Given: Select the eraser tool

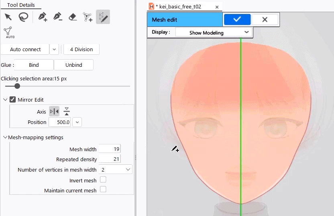Looking at the screenshot, I should click(x=73, y=17).
